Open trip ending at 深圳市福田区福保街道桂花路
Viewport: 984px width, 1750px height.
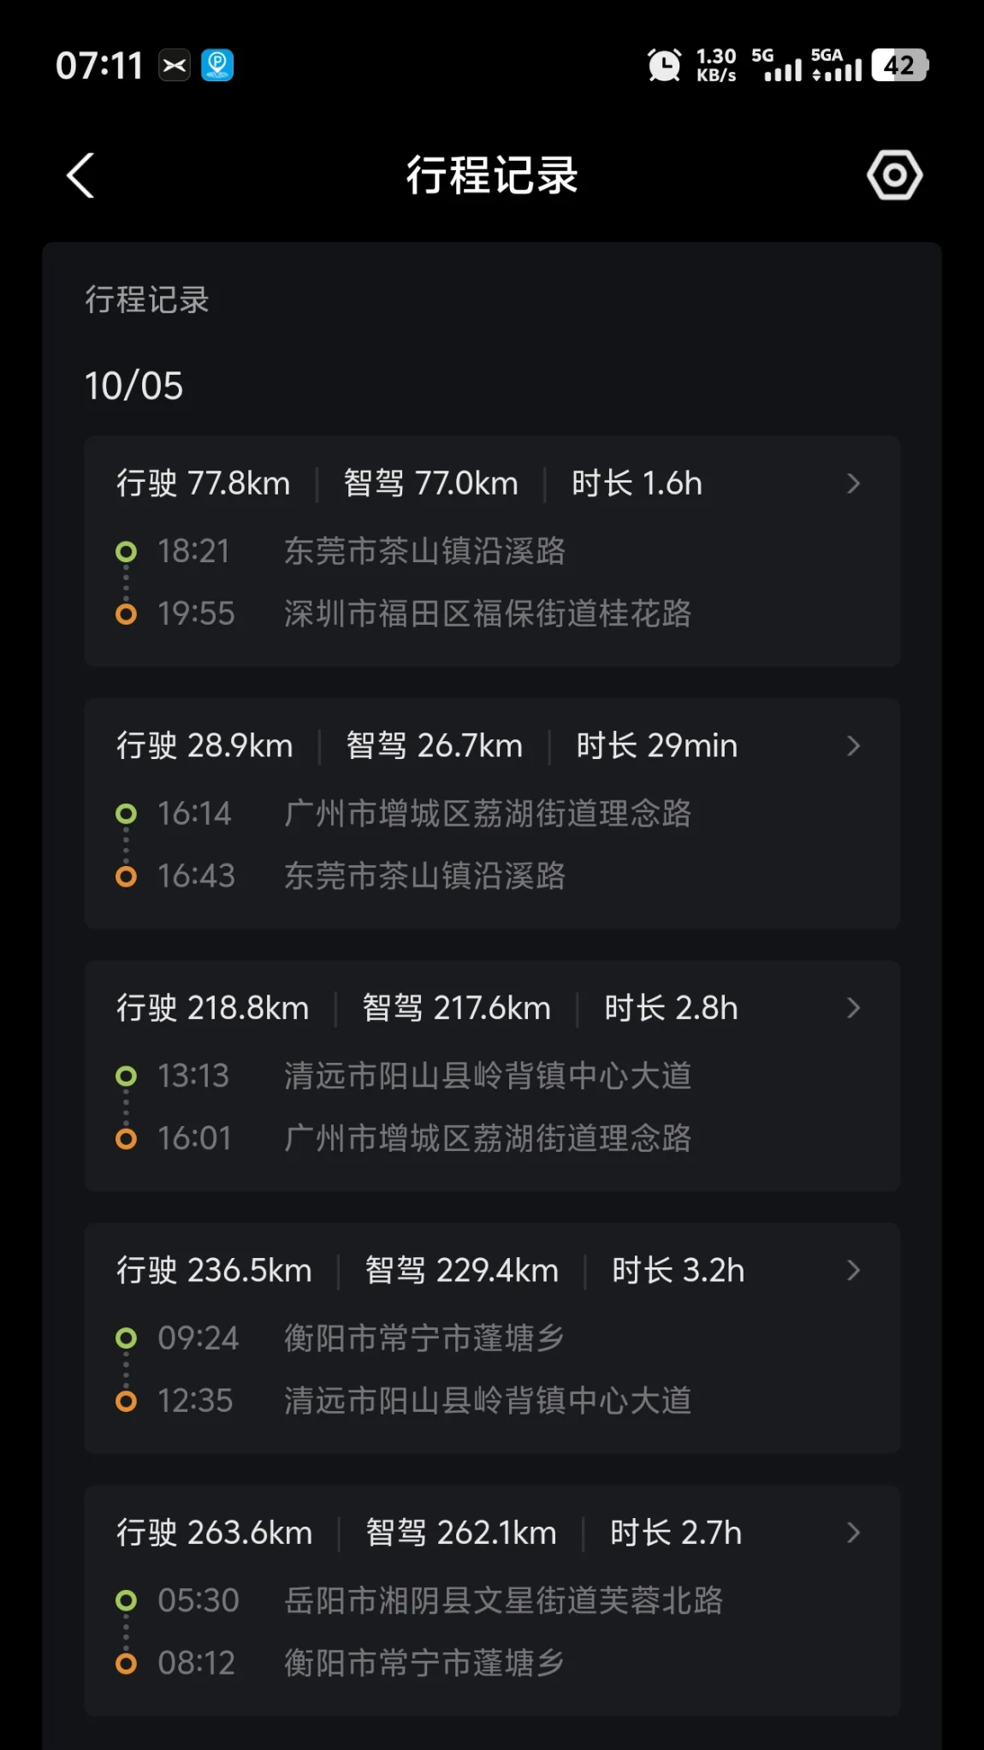(x=487, y=614)
